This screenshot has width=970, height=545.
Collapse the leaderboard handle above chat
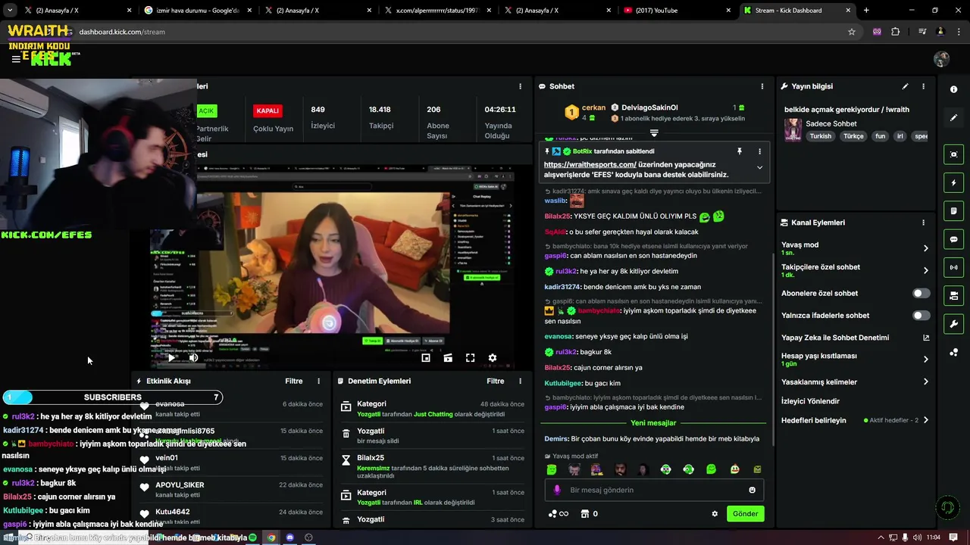pos(654,133)
